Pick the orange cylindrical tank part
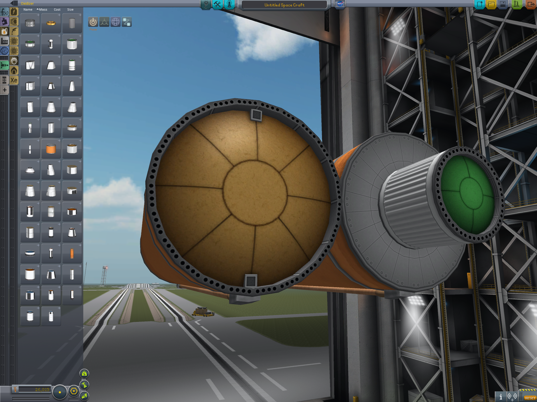537x402 pixels. point(51,149)
